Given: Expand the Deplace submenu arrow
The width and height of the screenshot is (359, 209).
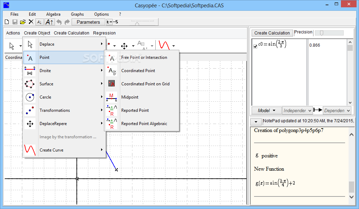Looking at the screenshot, I should (x=102, y=44).
